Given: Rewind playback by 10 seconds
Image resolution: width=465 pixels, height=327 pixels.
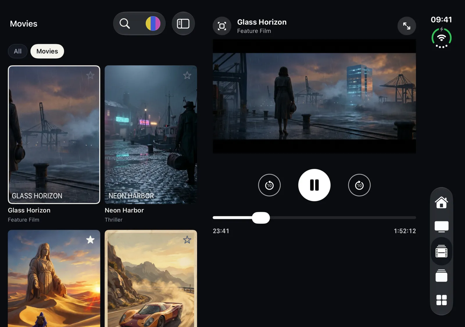Looking at the screenshot, I should (269, 185).
